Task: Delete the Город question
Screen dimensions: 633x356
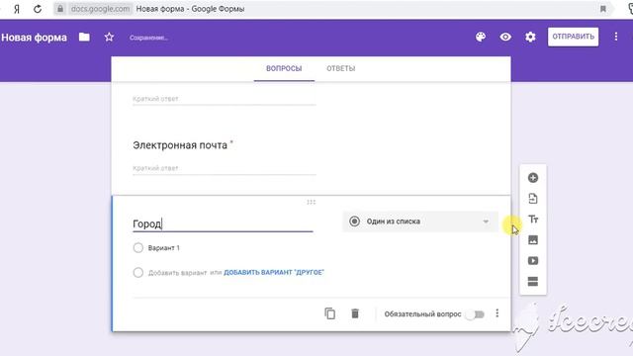Action: coord(355,313)
